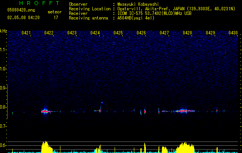
Task: Click the Receiver label
Action: (78, 13)
